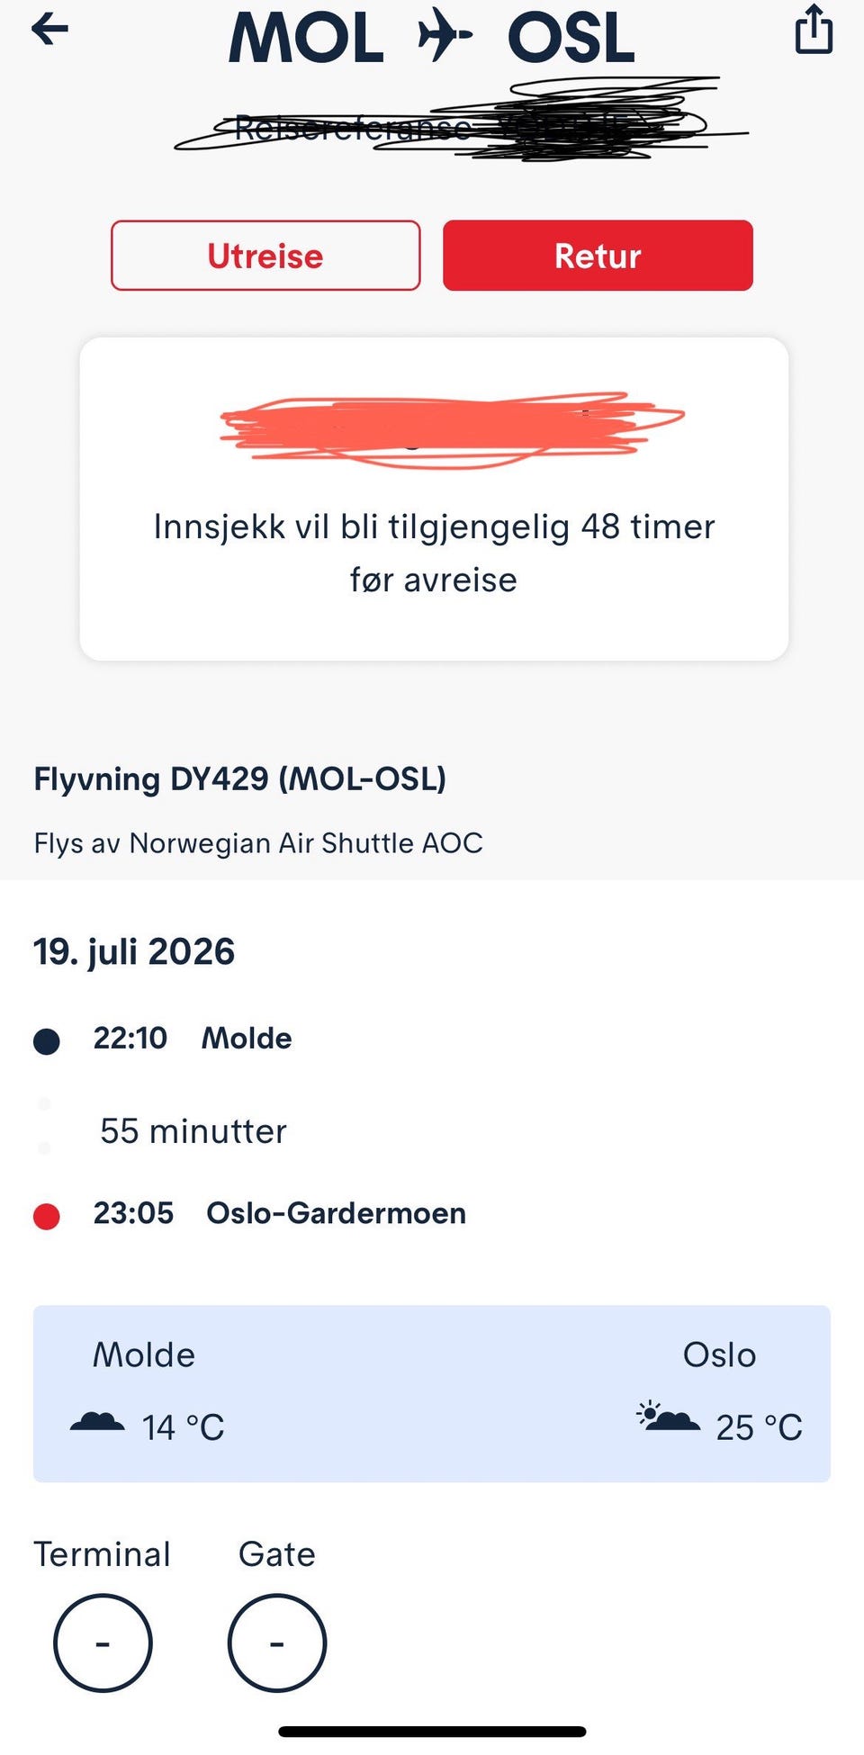Tap the home indicator bar at bottom
This screenshot has height=1755, width=864.
(432, 1732)
